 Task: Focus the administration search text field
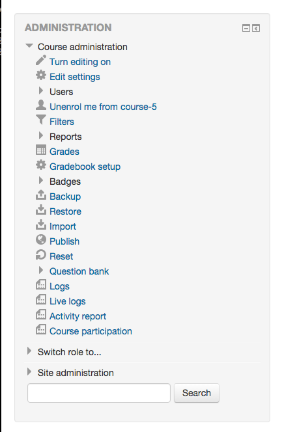(99, 393)
